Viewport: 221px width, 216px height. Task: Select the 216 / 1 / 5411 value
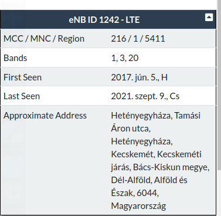click(x=138, y=39)
